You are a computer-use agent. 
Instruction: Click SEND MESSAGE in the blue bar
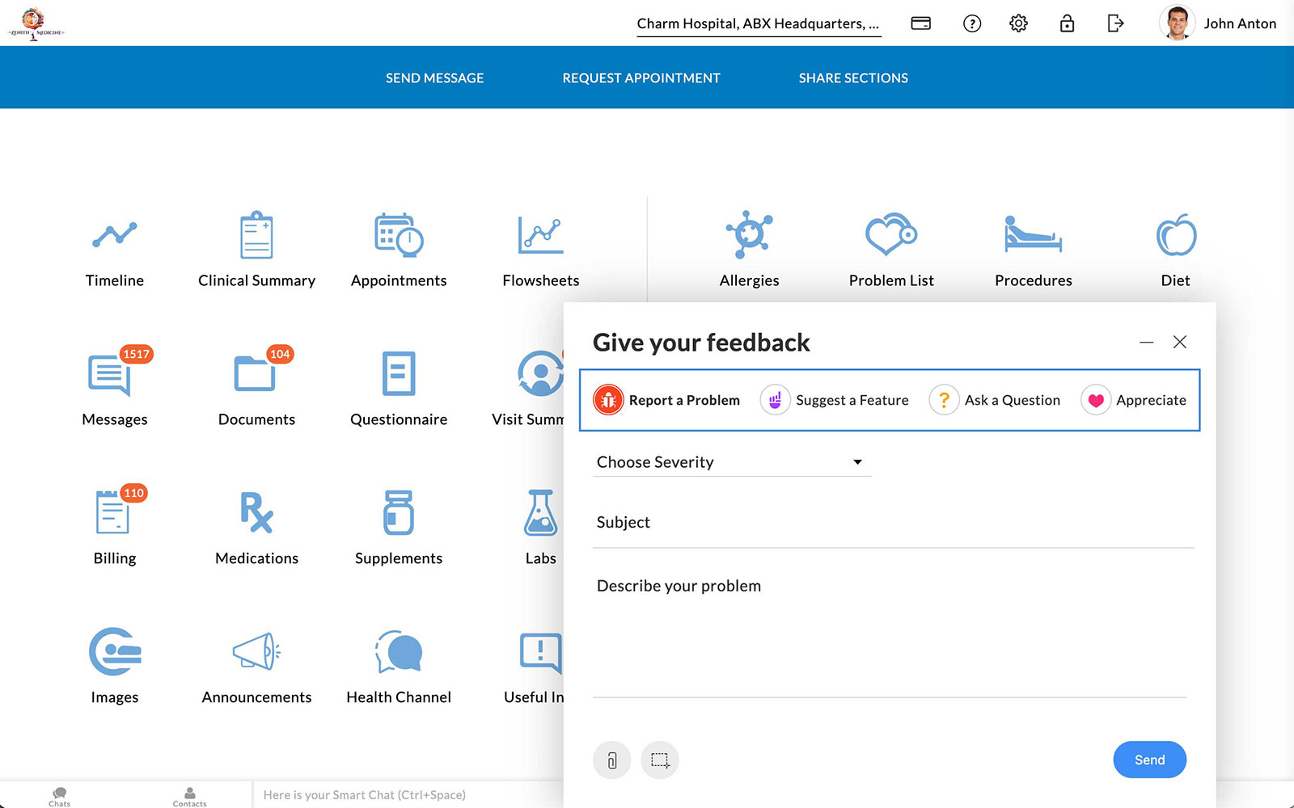coord(434,78)
